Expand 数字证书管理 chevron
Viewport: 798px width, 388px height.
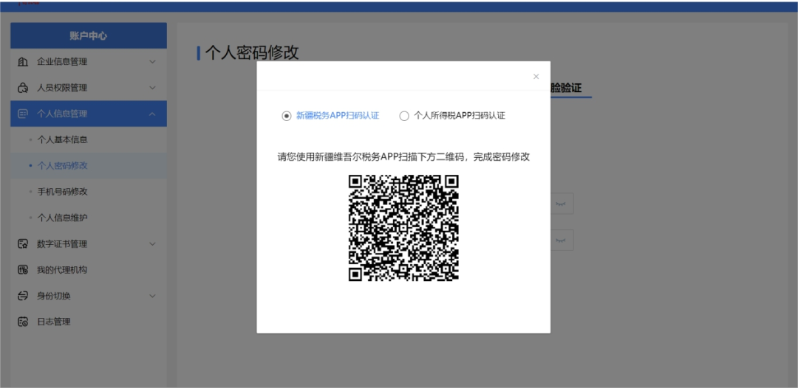pos(152,243)
